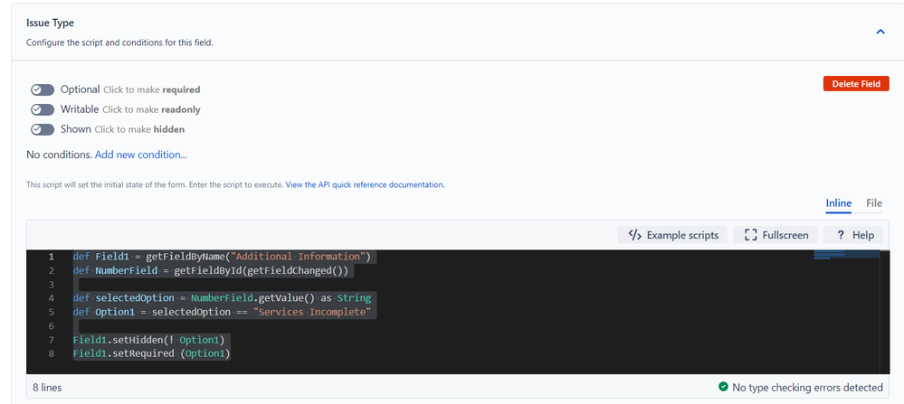
Task: Click Field1.setRequired on line 8
Action: [x=123, y=353]
